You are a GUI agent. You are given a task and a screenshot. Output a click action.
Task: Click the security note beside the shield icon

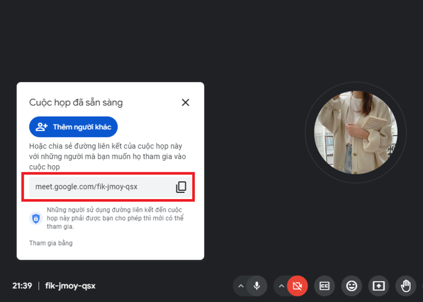click(115, 218)
